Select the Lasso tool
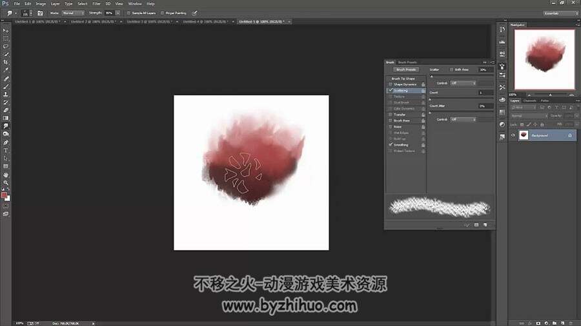The height and width of the screenshot is (326, 581). point(6,46)
